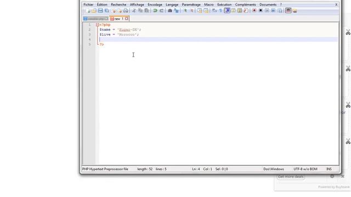Image resolution: width=351 pixels, height=197 pixels.
Task: Click the gear icon in background deals panel
Action: point(332,176)
